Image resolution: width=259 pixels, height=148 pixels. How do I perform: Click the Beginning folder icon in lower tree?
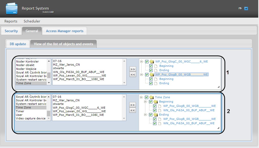tap(156, 102)
